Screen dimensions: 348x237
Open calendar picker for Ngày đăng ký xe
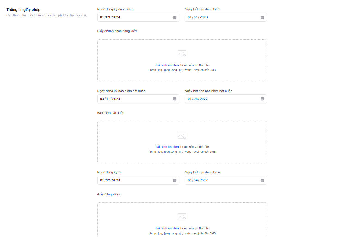coord(175,180)
